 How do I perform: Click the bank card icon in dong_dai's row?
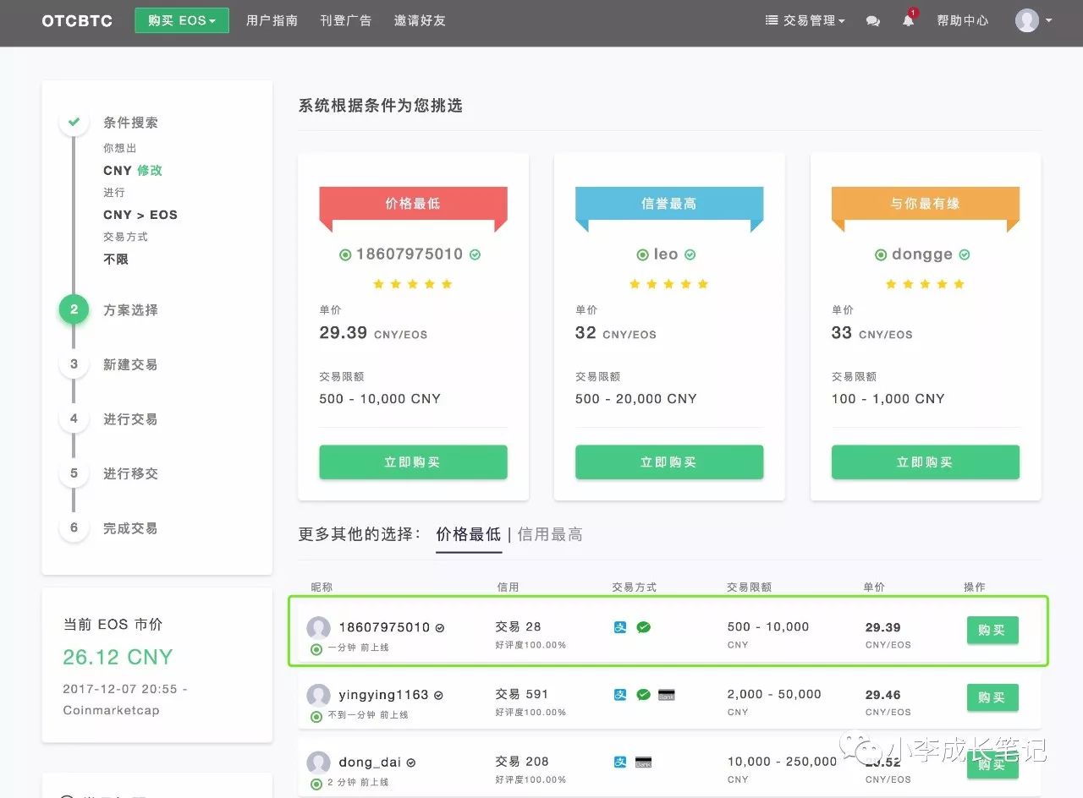[641, 761]
